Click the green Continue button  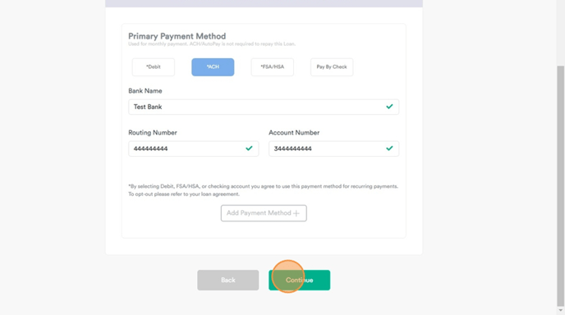(300, 280)
